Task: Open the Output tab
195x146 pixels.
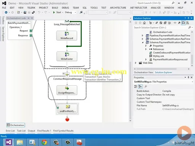Action: pos(31,131)
